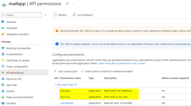Click the search magnifier icon
Screen dimensions: 191x106
4,15
